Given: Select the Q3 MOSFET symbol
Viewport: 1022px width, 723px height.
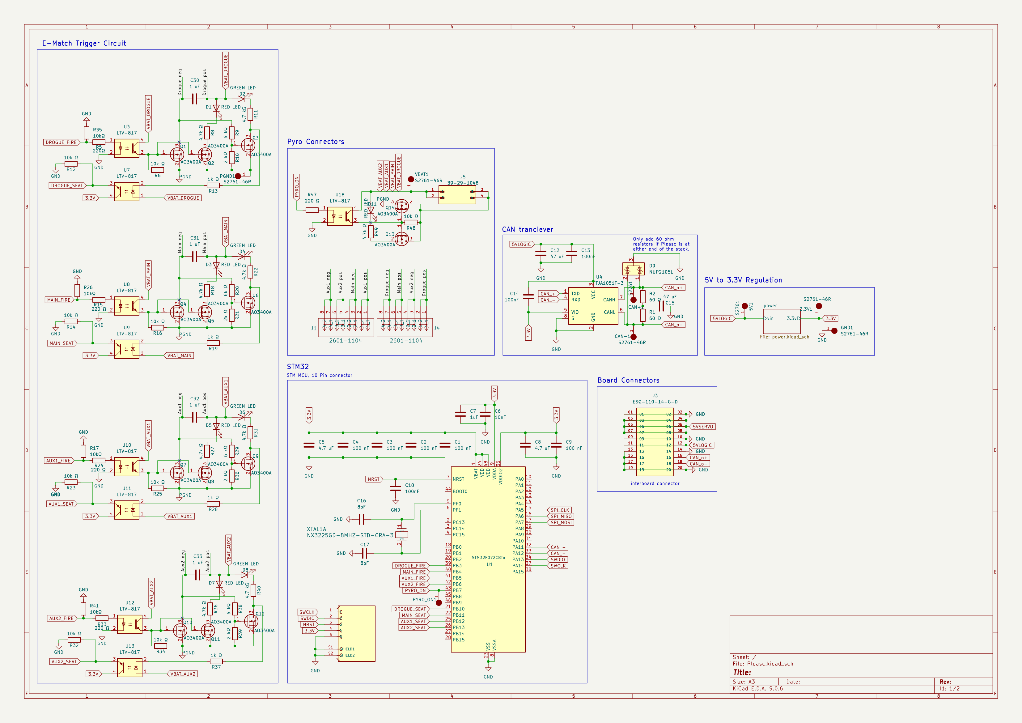Looking at the screenshot, I should point(248,145).
